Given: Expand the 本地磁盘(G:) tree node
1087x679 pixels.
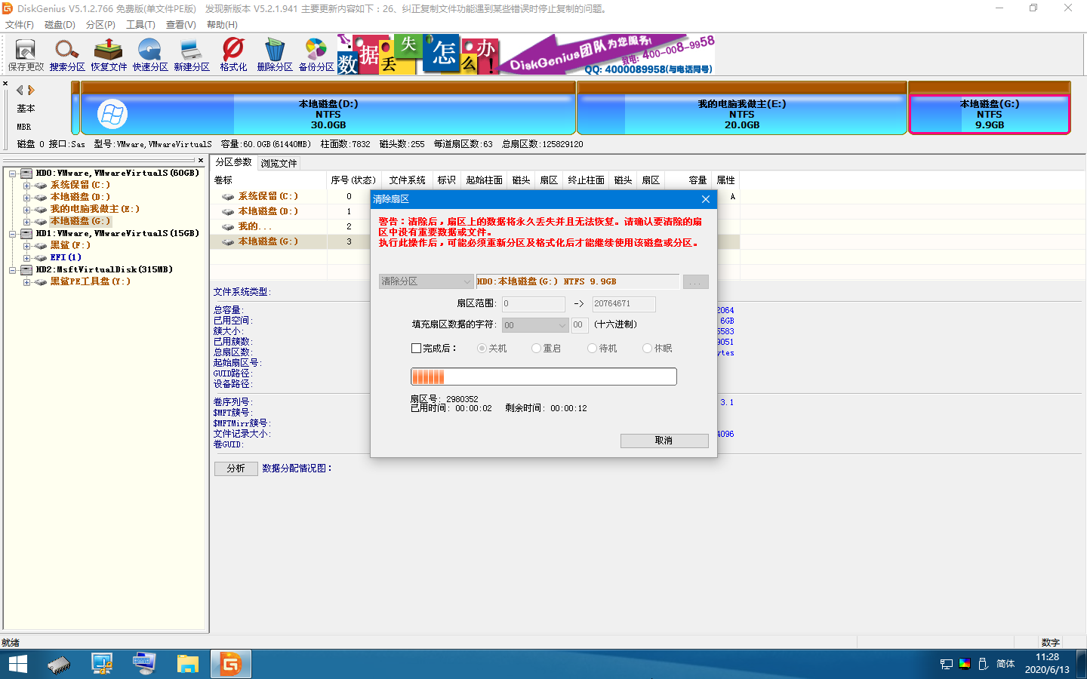Looking at the screenshot, I should pyautogui.click(x=26, y=222).
